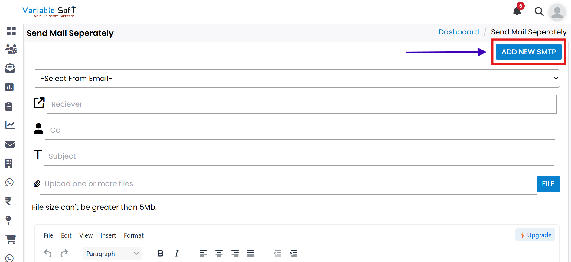Open the rupee payments sidebar icon

(8, 201)
